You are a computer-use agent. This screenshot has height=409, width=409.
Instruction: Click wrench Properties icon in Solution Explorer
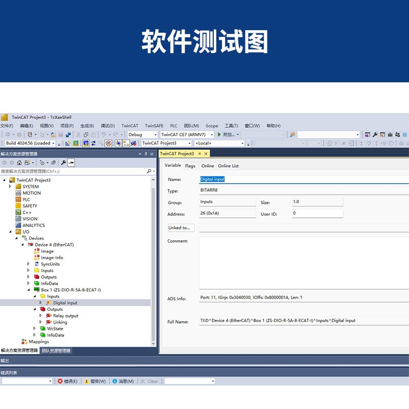click(x=63, y=163)
